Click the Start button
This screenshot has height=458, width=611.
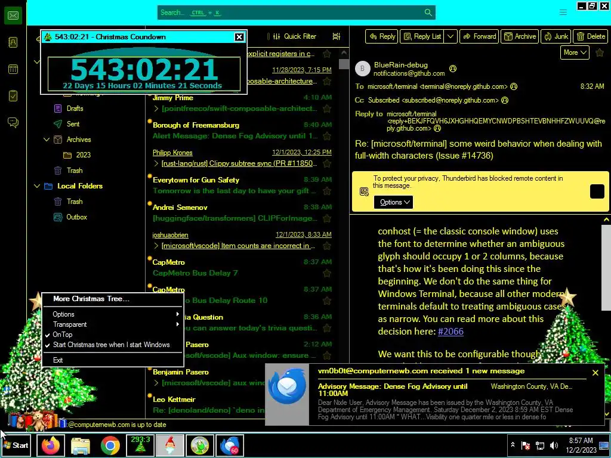[16, 445]
